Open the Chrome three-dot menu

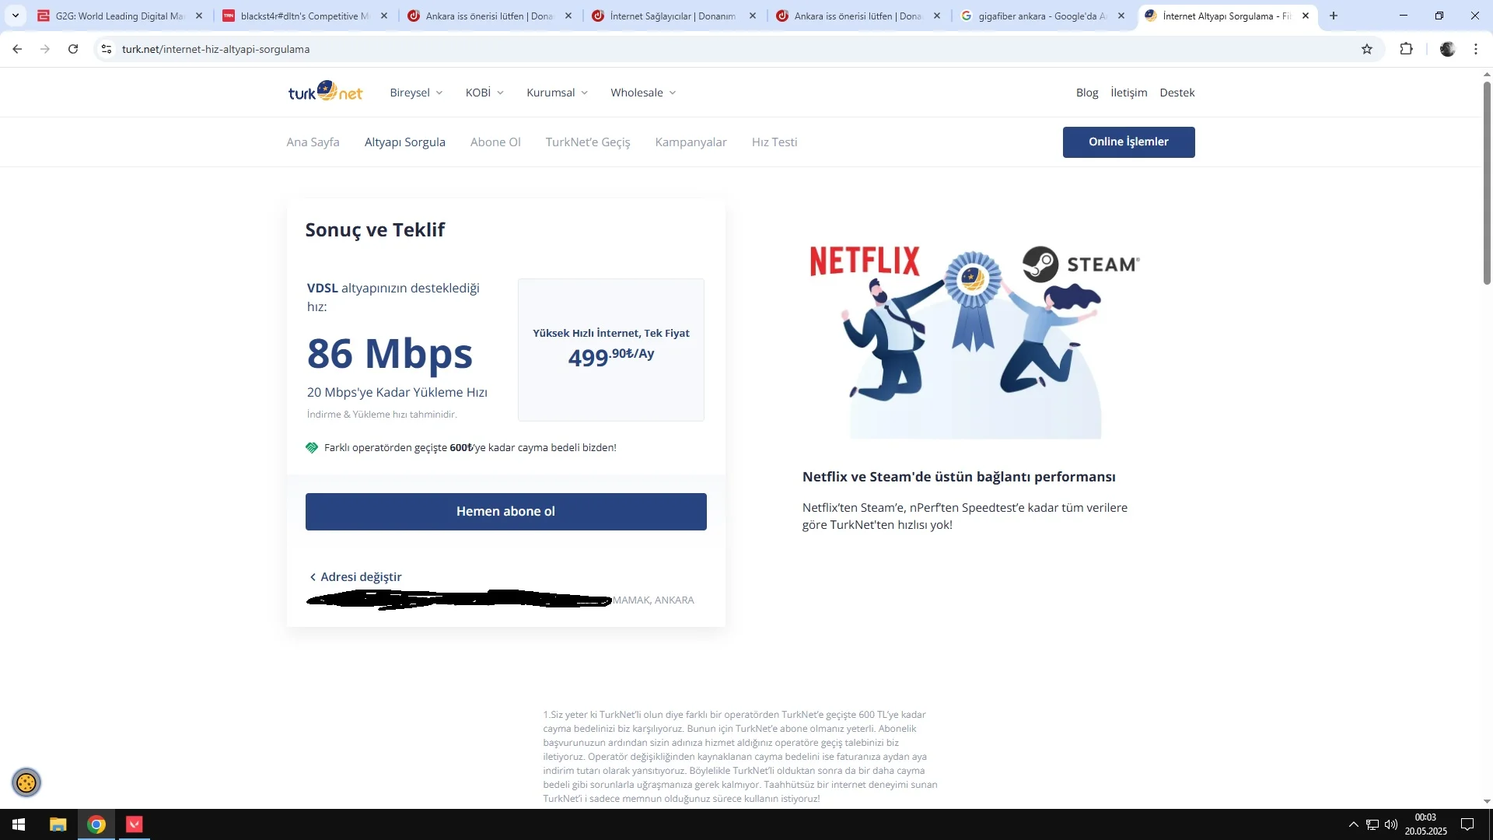(1476, 49)
